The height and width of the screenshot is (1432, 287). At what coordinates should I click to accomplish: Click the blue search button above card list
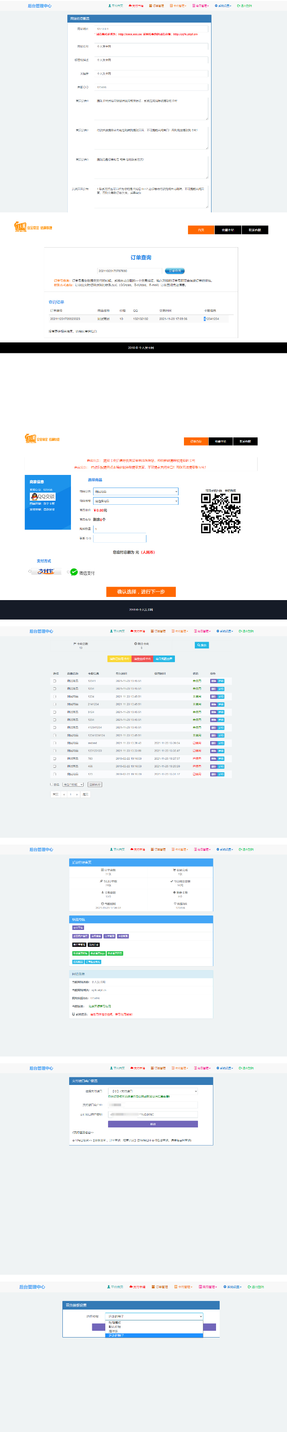(x=201, y=645)
